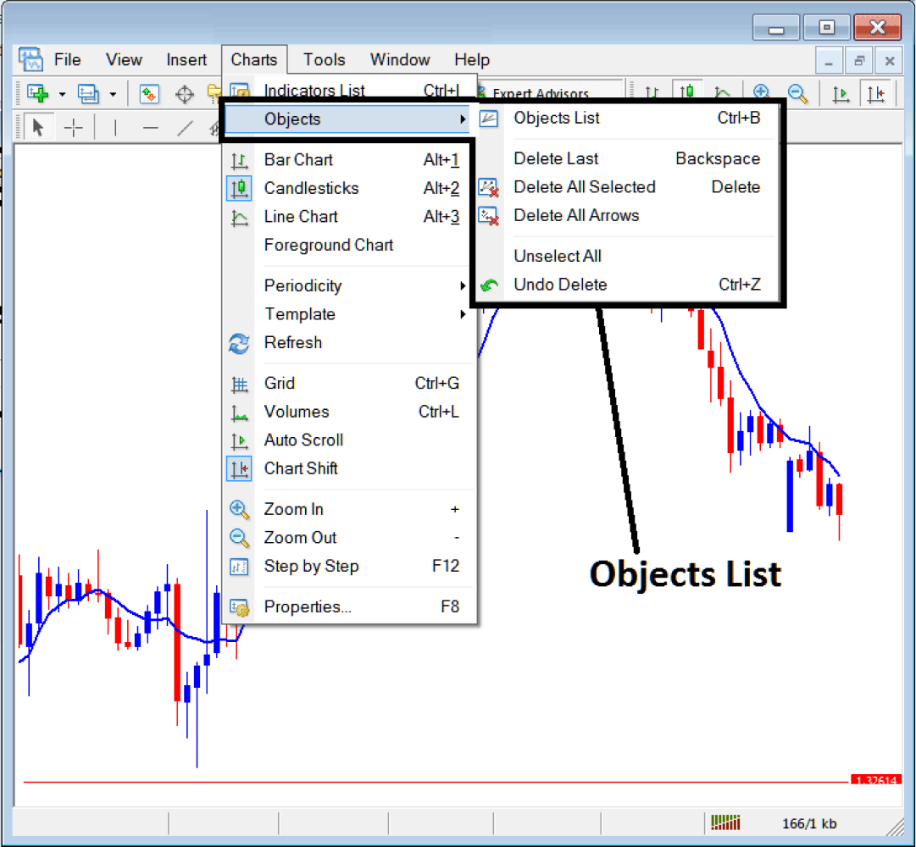Select the horizontal line drawing tool
The image size is (916, 847).
[151, 127]
